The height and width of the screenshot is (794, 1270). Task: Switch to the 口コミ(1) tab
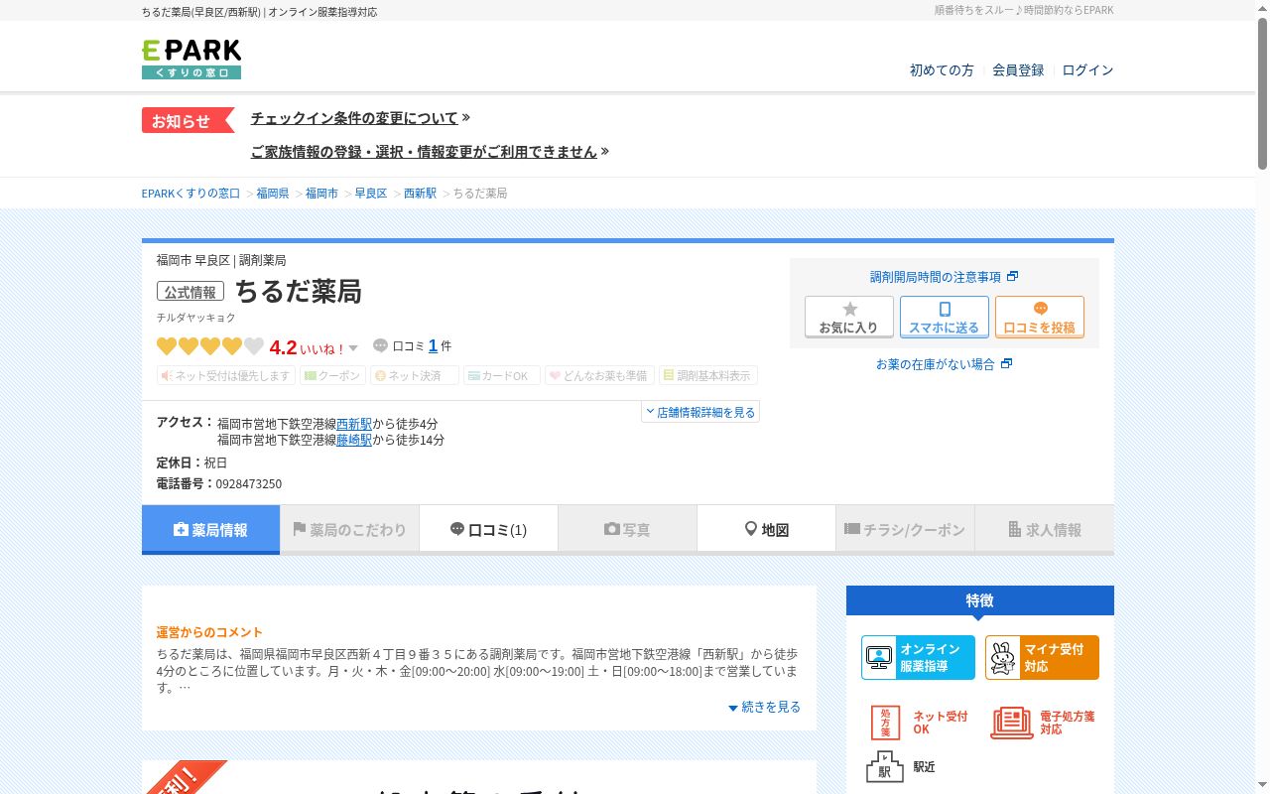click(x=488, y=529)
